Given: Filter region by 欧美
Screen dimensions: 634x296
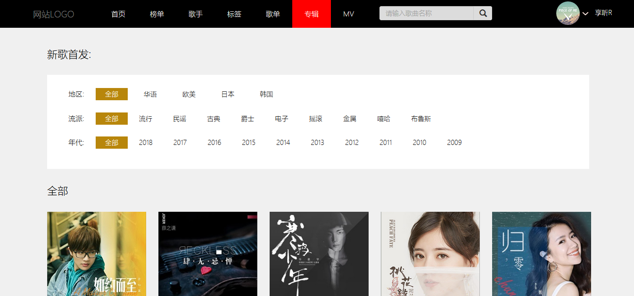Looking at the screenshot, I should (189, 94).
